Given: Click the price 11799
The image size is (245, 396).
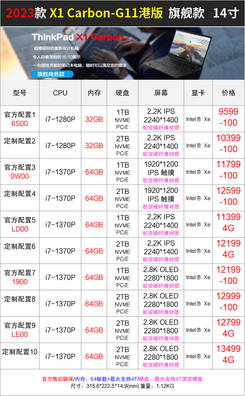Looking at the screenshot, I should click(229, 164).
